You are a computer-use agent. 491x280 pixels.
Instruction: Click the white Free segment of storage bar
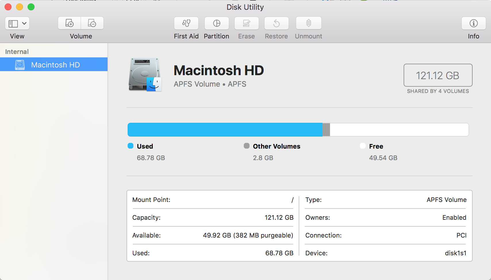399,130
